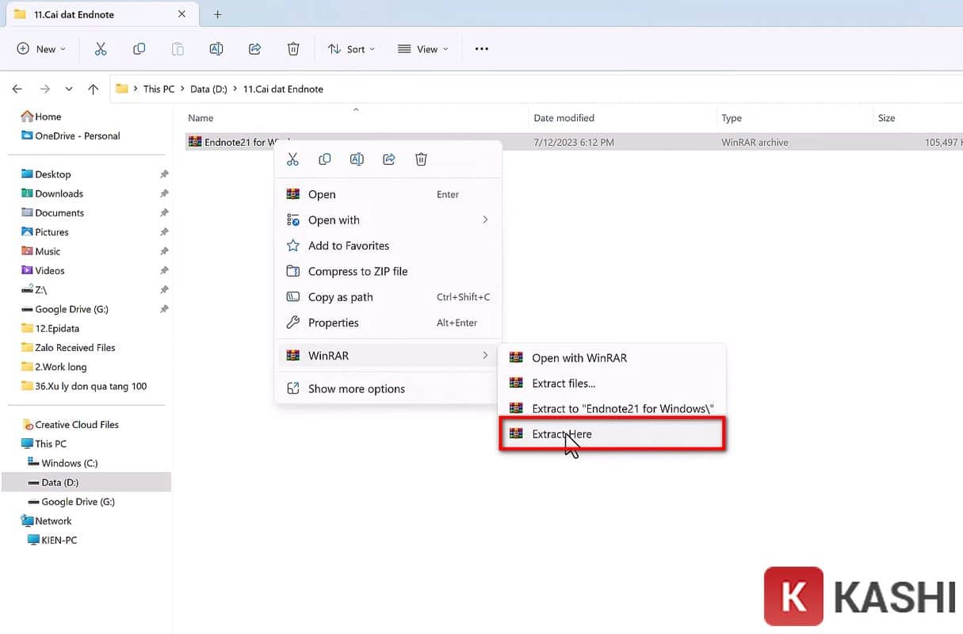Select Extract Here from the WinRAR submenu
The height and width of the screenshot is (634, 963).
[x=562, y=433]
